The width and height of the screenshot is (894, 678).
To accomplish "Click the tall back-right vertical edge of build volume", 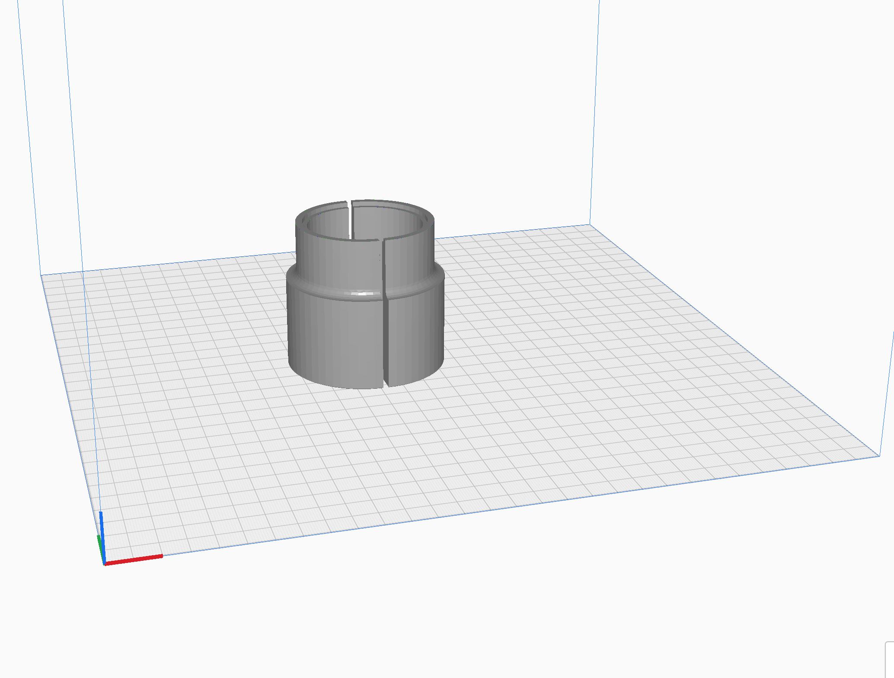I will (594, 112).
